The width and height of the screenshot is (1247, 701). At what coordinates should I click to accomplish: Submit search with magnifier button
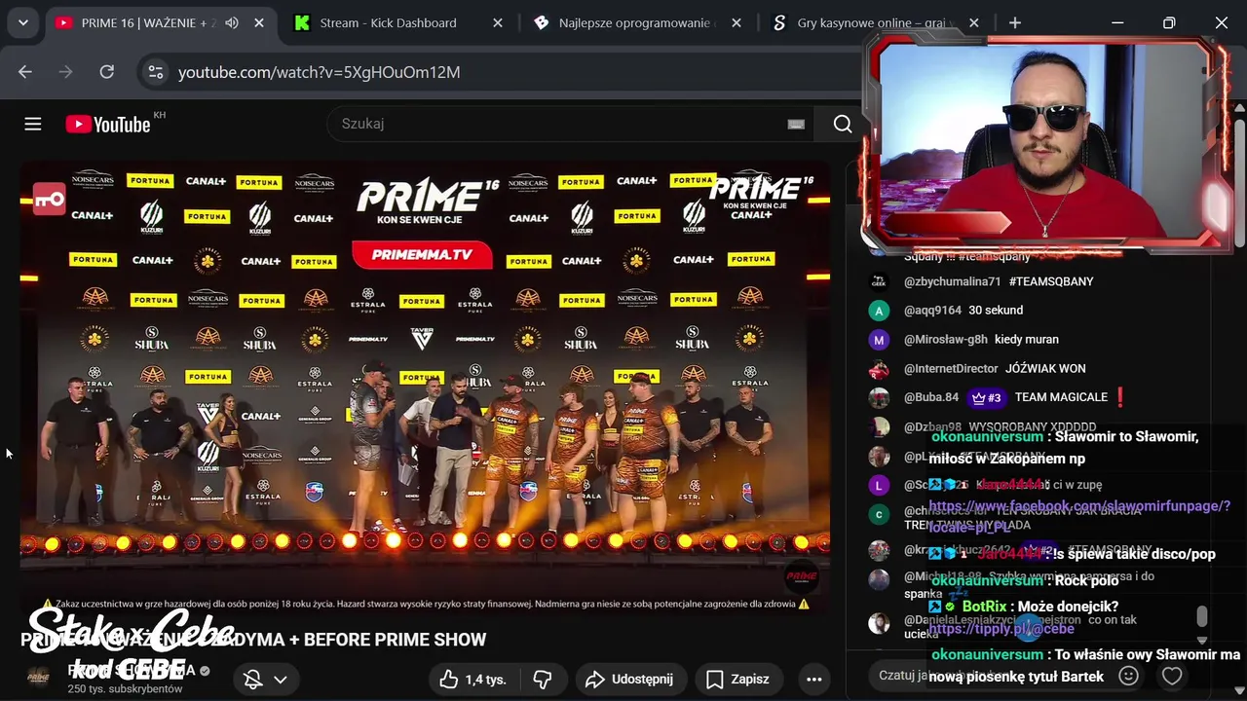point(843,124)
